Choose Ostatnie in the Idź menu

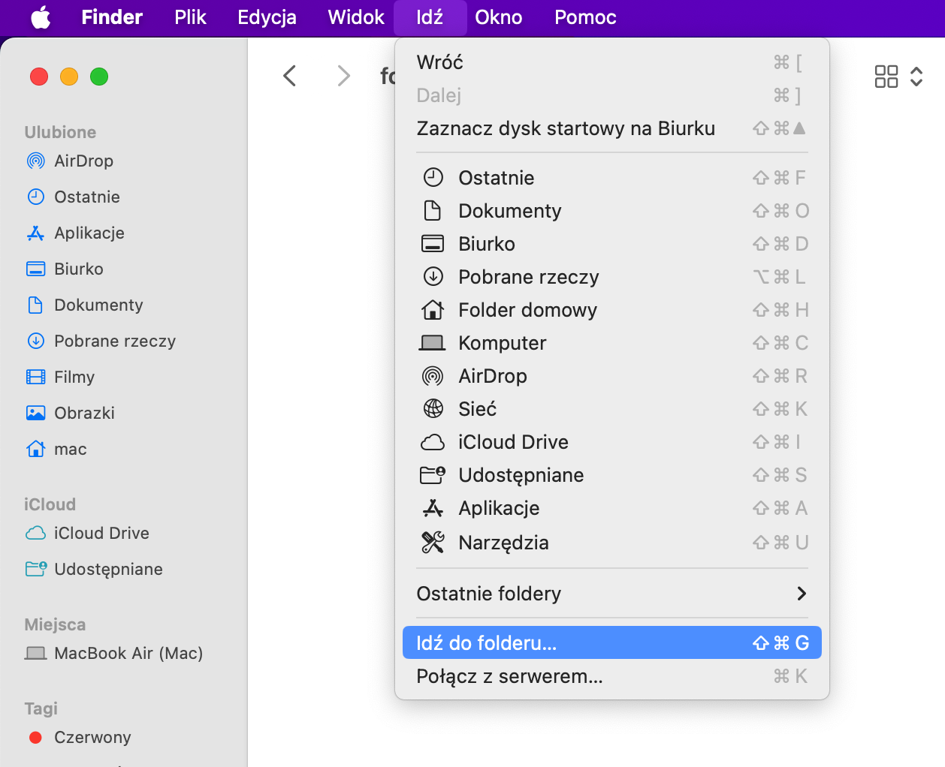(x=612, y=178)
